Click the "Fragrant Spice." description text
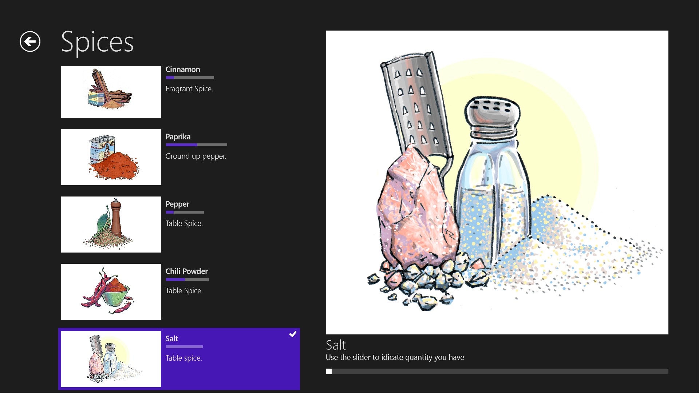 point(189,89)
